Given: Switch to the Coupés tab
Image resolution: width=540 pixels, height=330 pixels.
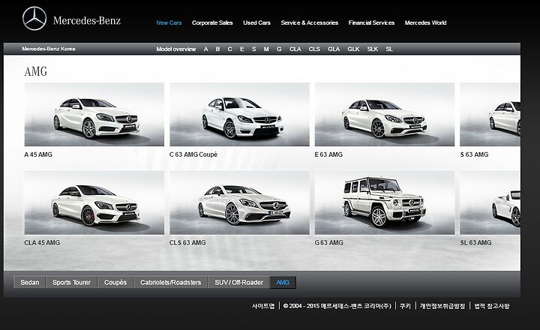Looking at the screenshot, I should tap(115, 283).
